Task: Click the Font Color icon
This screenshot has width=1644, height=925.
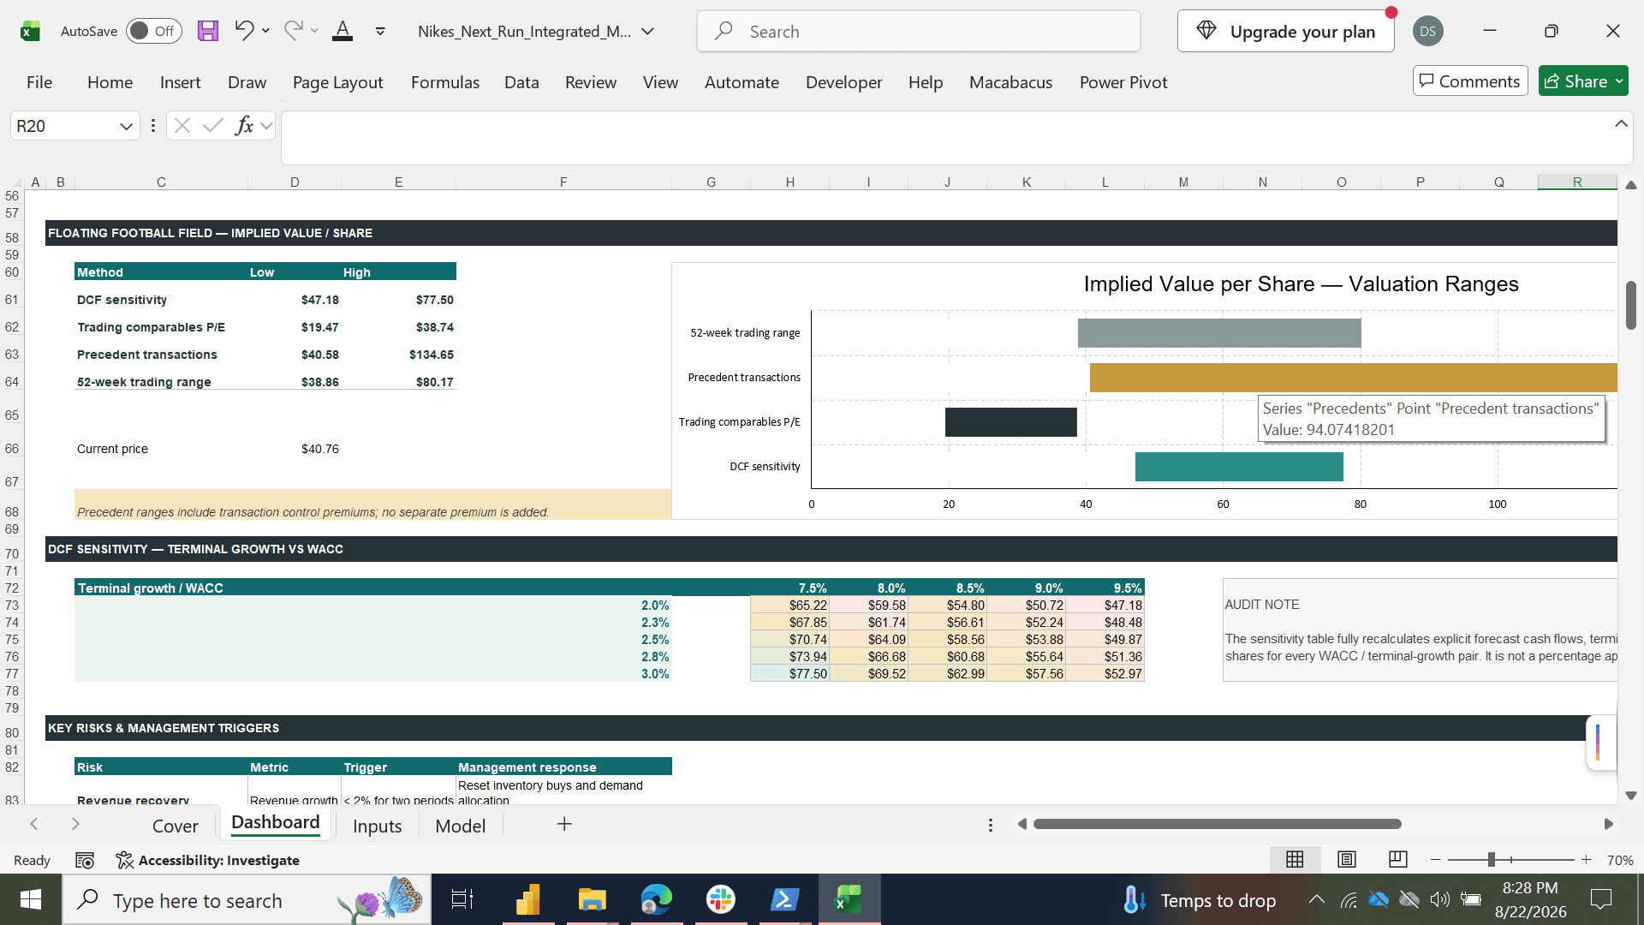Action: coord(342,32)
